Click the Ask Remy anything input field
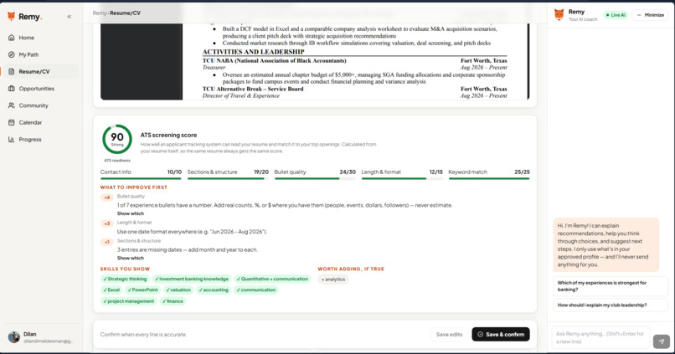The width and height of the screenshot is (675, 354). 600,337
